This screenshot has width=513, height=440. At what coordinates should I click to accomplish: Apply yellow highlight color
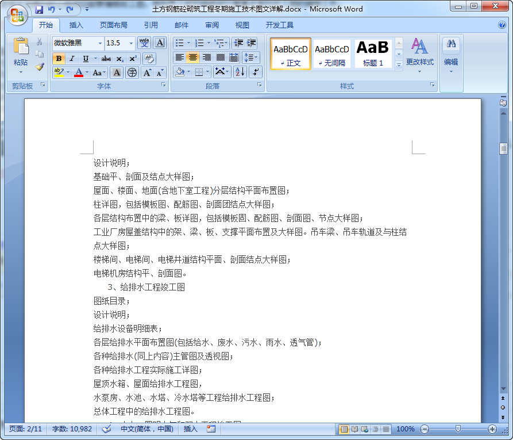pos(59,72)
